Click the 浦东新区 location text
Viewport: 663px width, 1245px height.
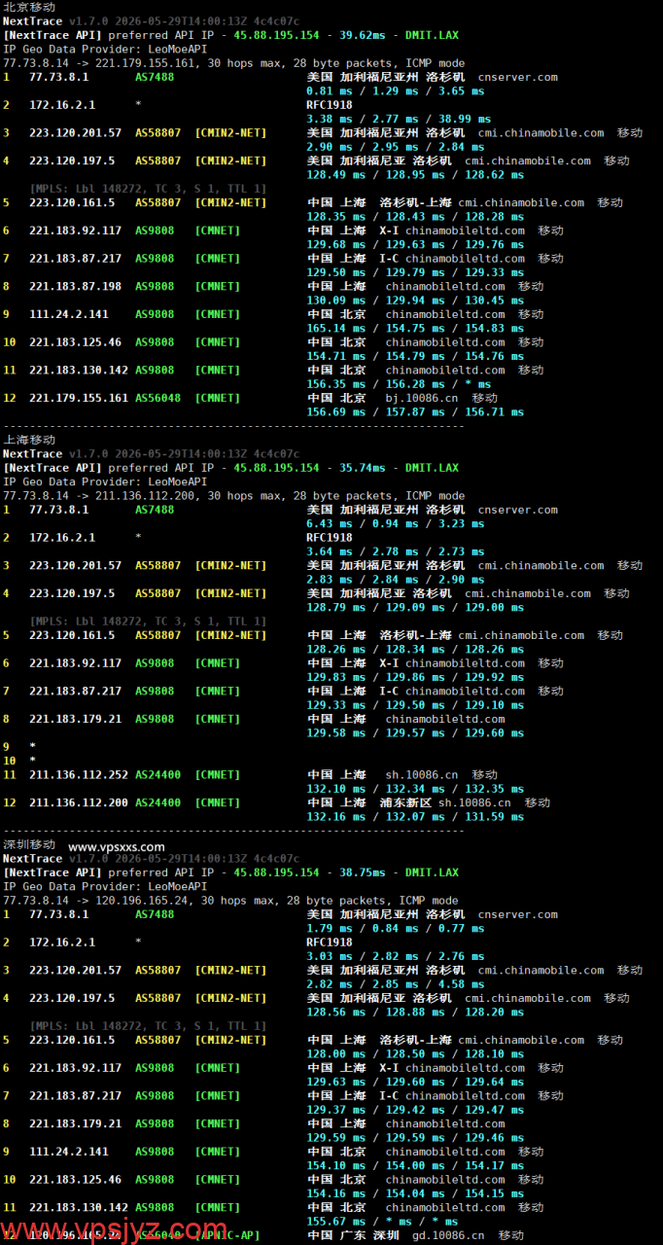[405, 803]
